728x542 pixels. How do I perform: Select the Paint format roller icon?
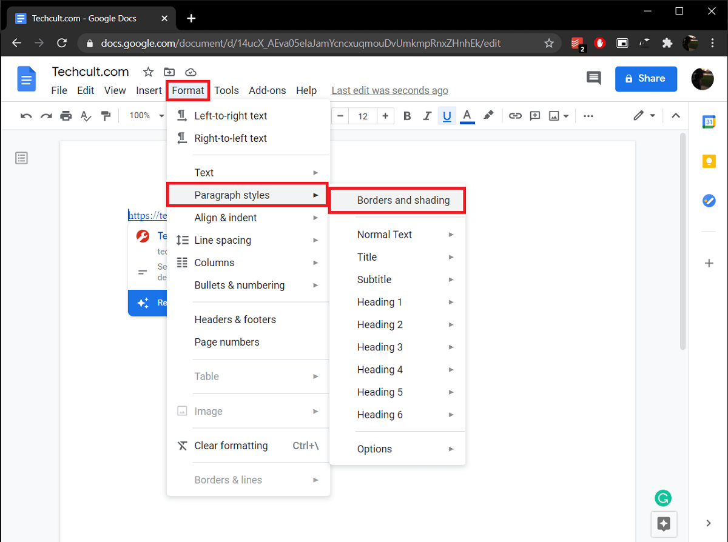coord(106,116)
